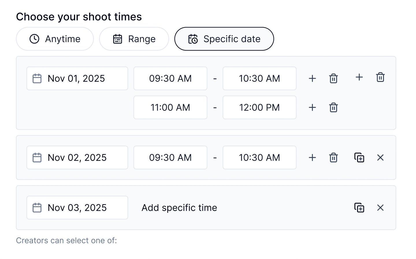Open the Nov 01, 2025 date picker
416x259 pixels.
tap(77, 78)
